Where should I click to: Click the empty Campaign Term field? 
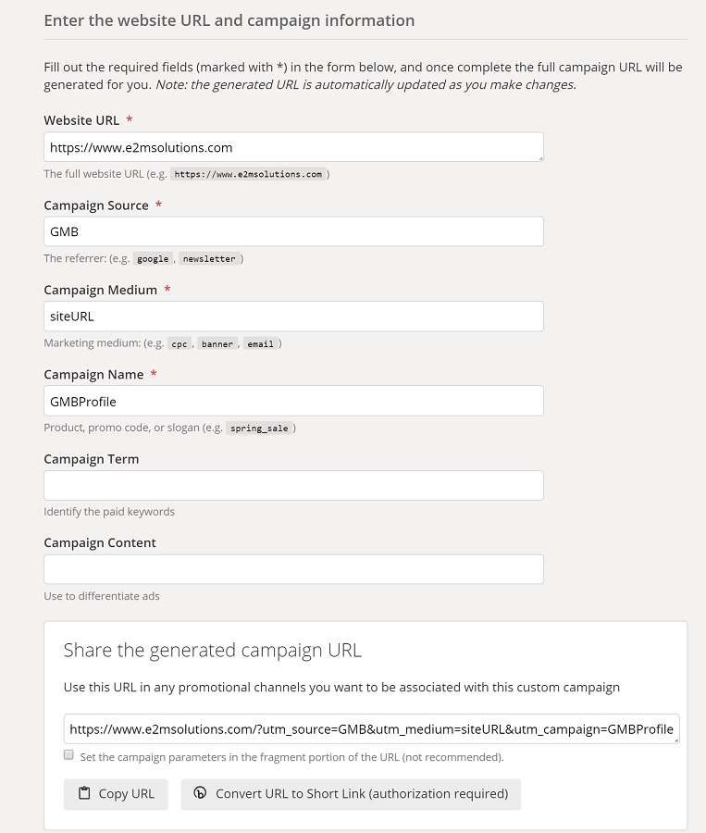point(293,485)
